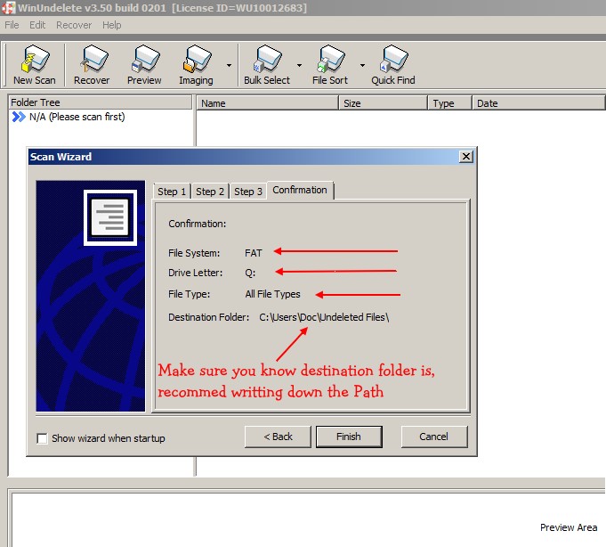The width and height of the screenshot is (606, 547).
Task: Go back with the Back button
Action: [278, 437]
